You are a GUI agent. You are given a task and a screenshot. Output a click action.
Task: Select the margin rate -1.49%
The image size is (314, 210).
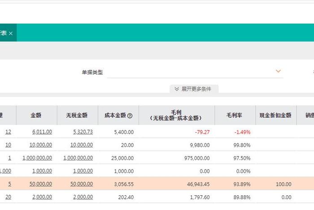242,132
